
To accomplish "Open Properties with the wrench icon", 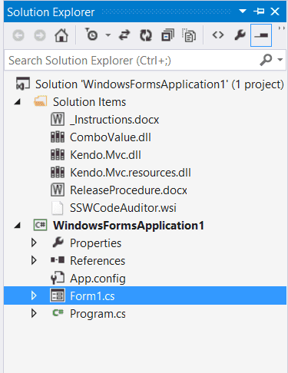I will pos(240,35).
